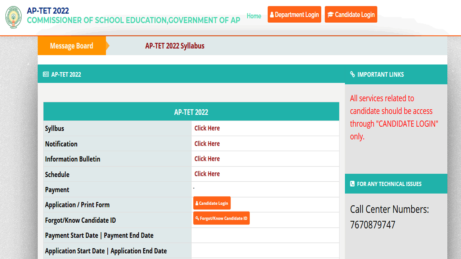Click the Forgot/Know Candidate ID button
Viewport: 461px width, 259px height.
pyautogui.click(x=221, y=218)
